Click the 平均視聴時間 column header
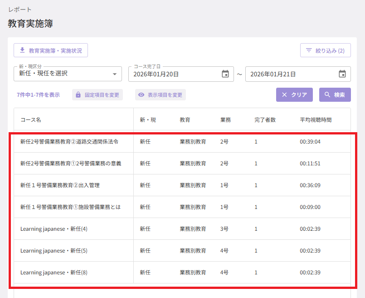The image size is (365, 298). tap(316, 120)
